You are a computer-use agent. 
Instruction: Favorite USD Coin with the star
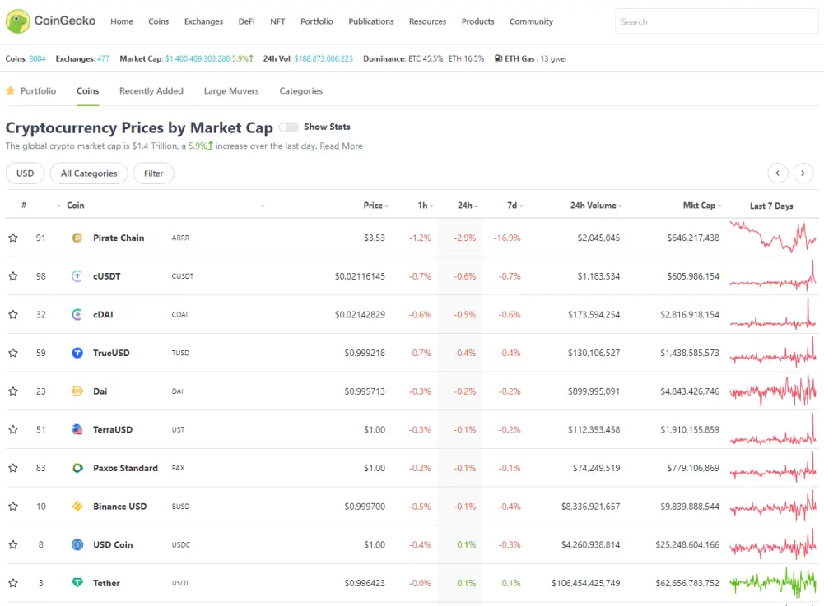click(13, 544)
